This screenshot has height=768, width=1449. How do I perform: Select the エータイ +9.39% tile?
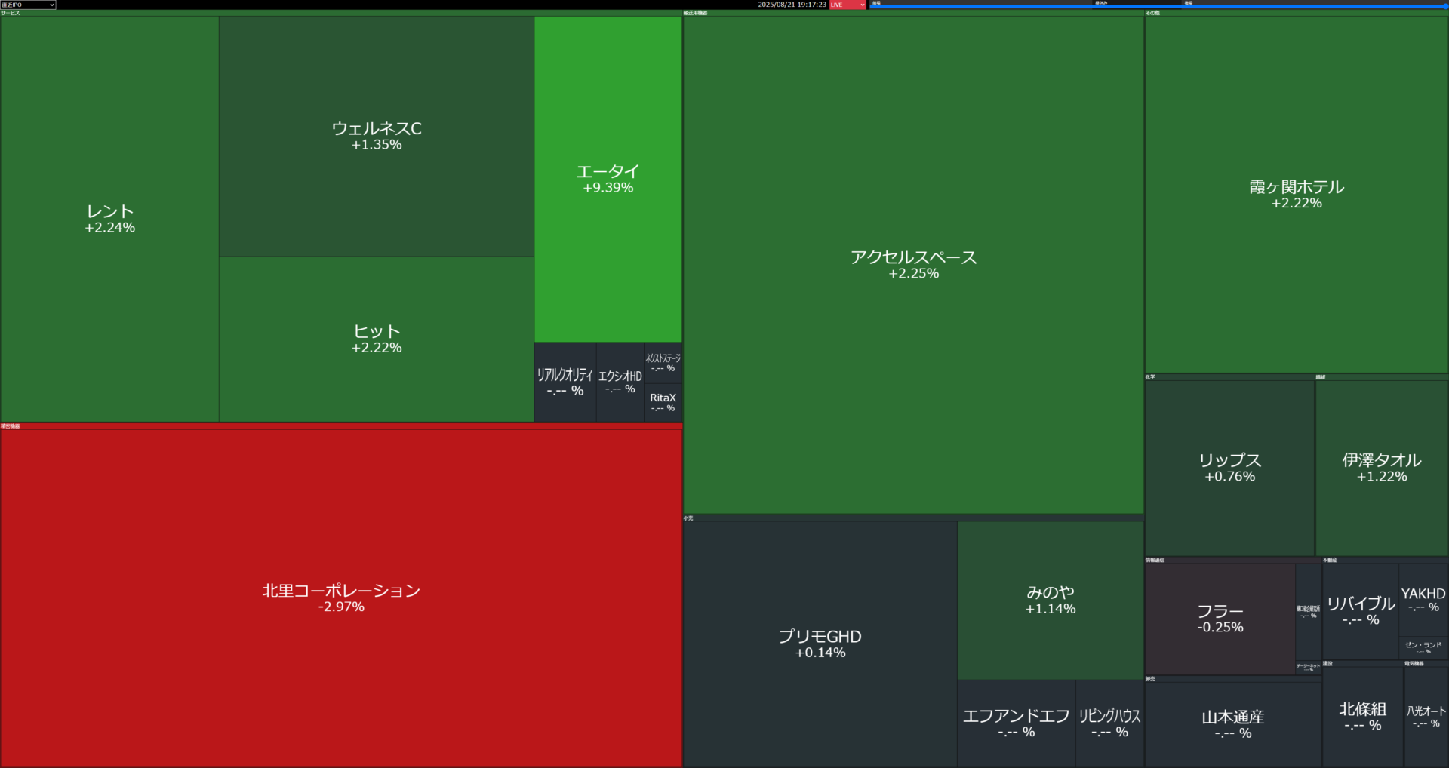click(608, 180)
